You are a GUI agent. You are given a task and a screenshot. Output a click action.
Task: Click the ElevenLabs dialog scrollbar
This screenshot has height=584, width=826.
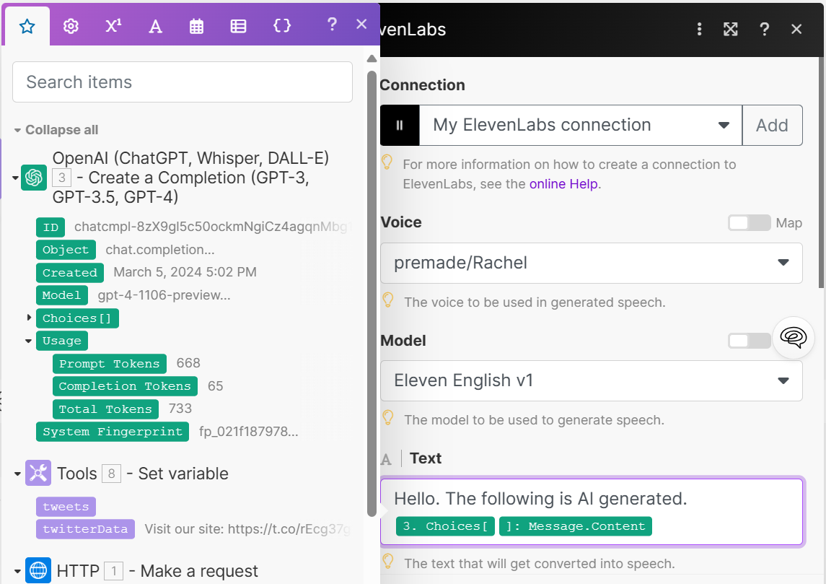click(x=821, y=171)
